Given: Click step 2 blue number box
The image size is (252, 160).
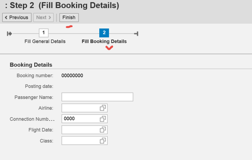Looking at the screenshot, I should click(104, 33).
